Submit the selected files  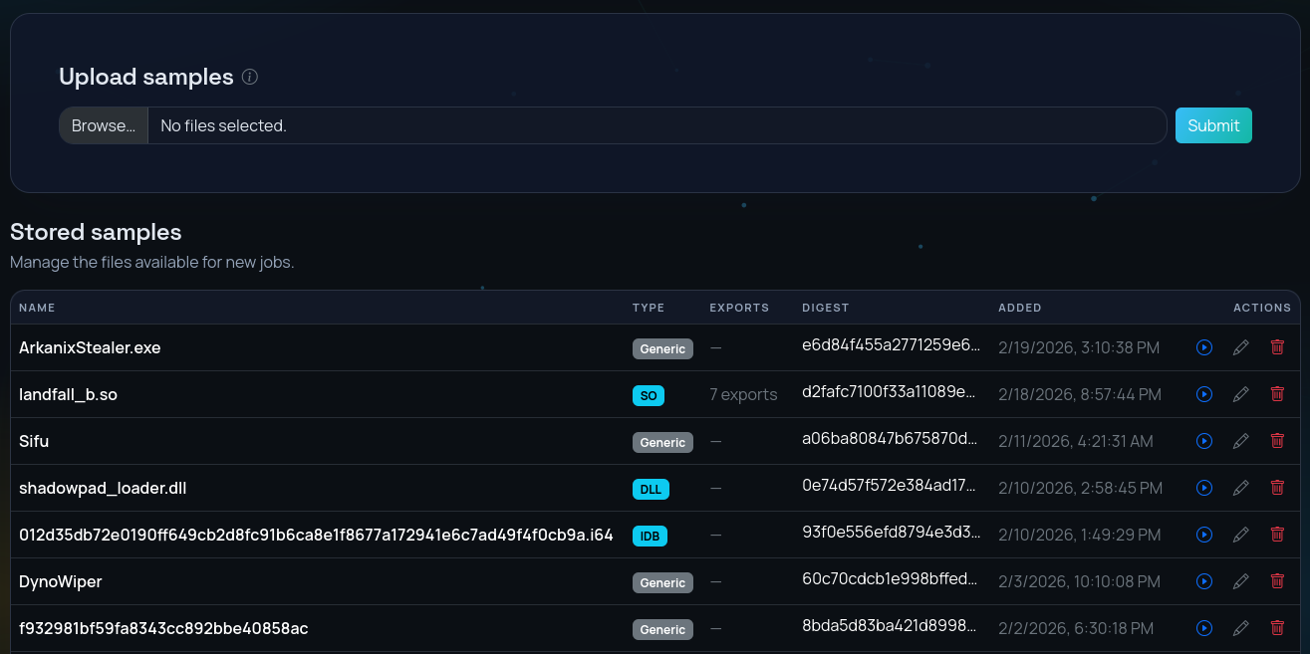(1213, 125)
